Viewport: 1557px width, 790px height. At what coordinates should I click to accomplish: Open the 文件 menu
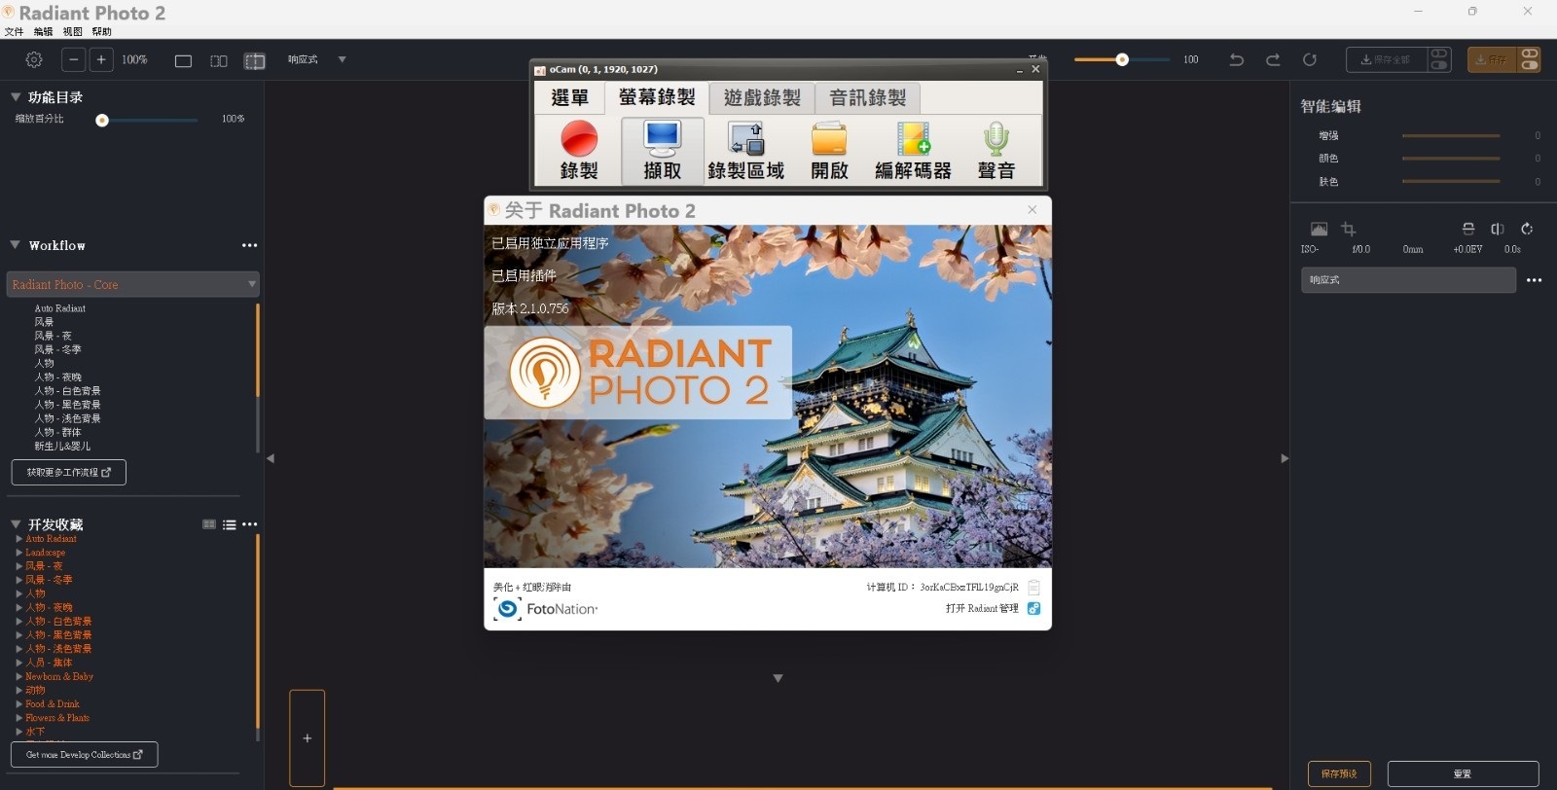(x=14, y=32)
